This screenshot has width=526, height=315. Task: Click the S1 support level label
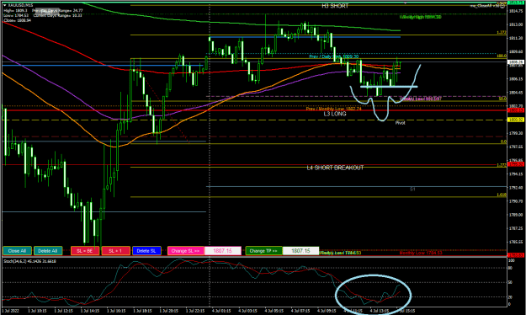coord(412,190)
